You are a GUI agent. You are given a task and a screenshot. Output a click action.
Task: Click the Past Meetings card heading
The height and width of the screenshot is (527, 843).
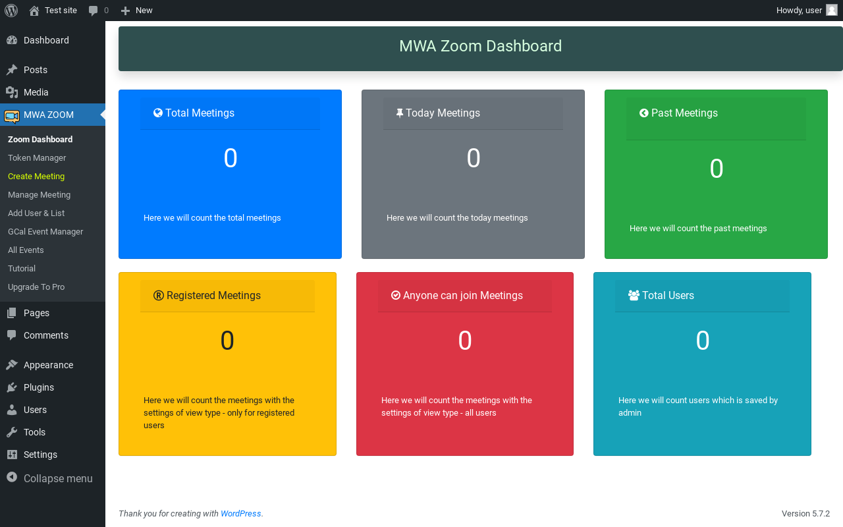[x=684, y=113]
